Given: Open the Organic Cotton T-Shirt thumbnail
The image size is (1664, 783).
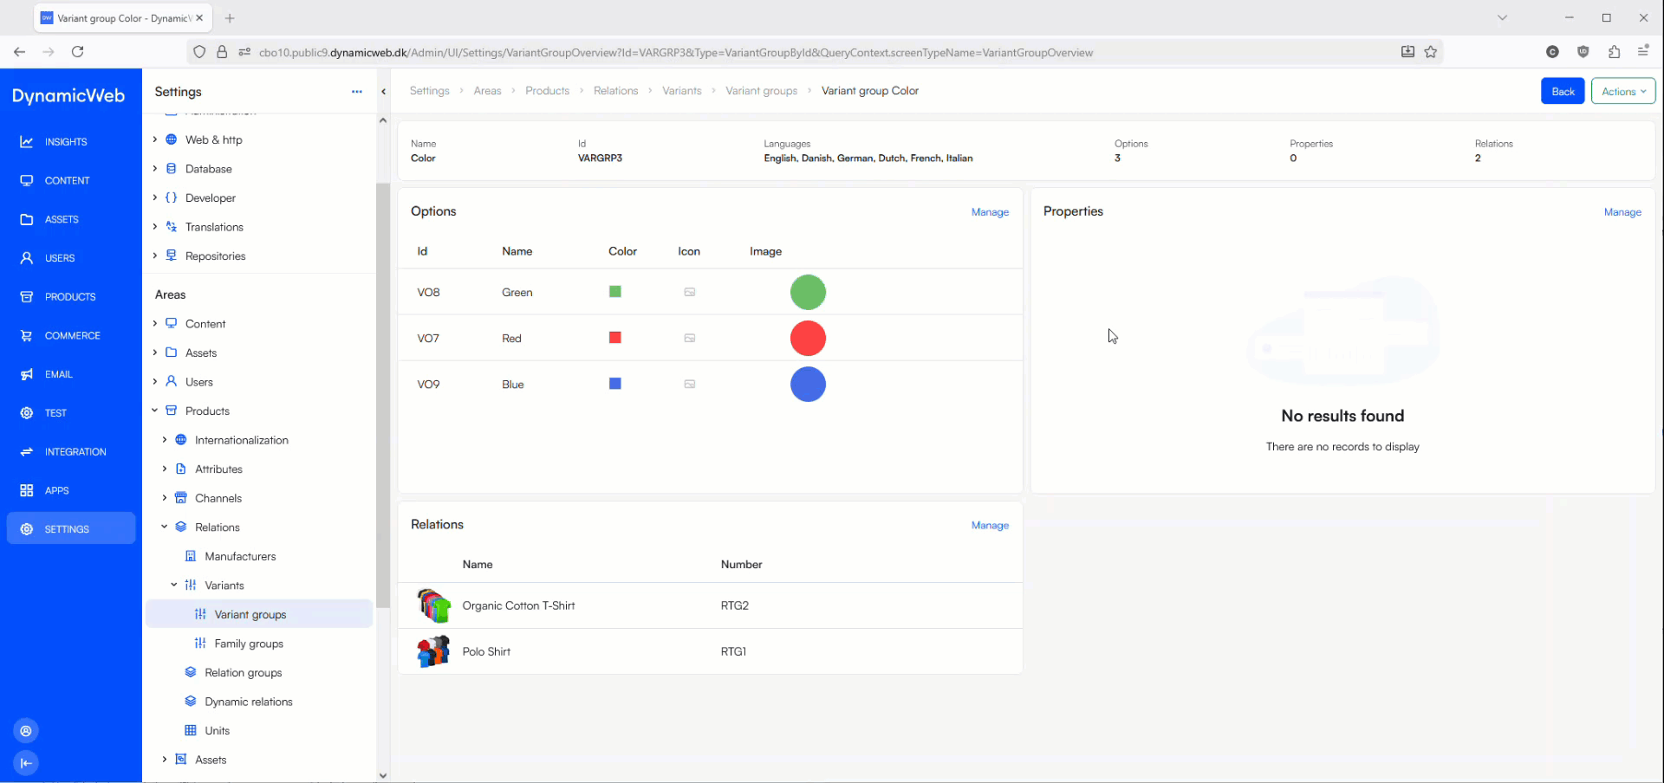Looking at the screenshot, I should pyautogui.click(x=433, y=605).
